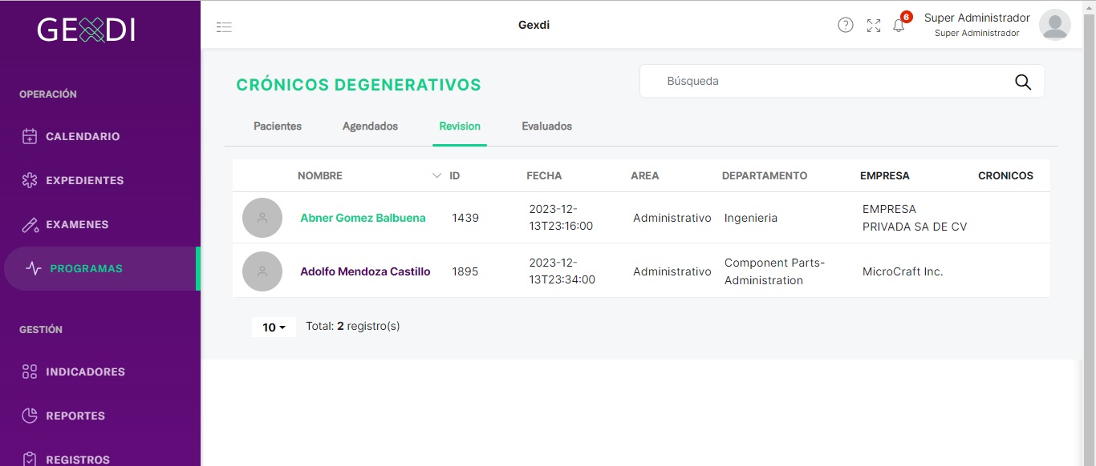Click the Component Parts-Administration cell
This screenshot has height=466, width=1096.
(775, 271)
